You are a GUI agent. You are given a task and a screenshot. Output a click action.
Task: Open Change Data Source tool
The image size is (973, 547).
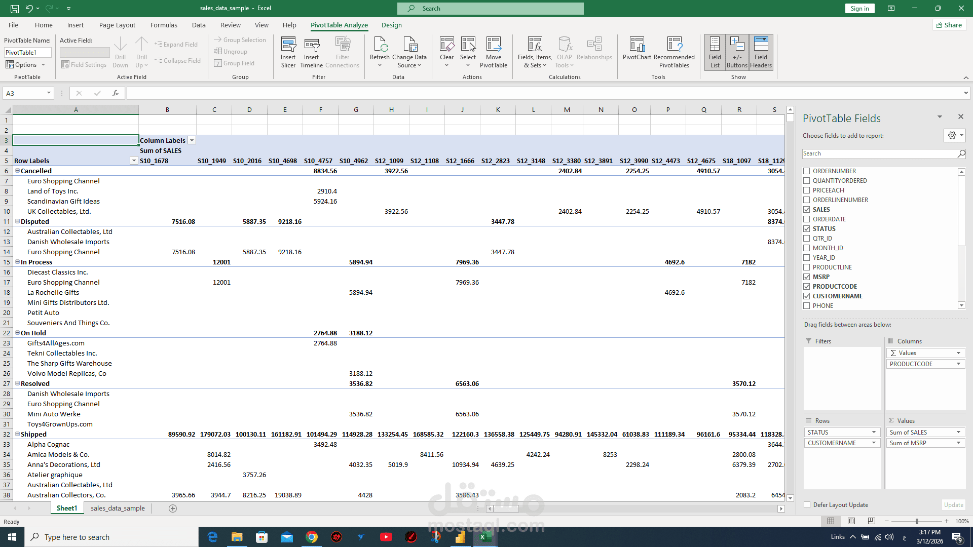click(x=409, y=52)
